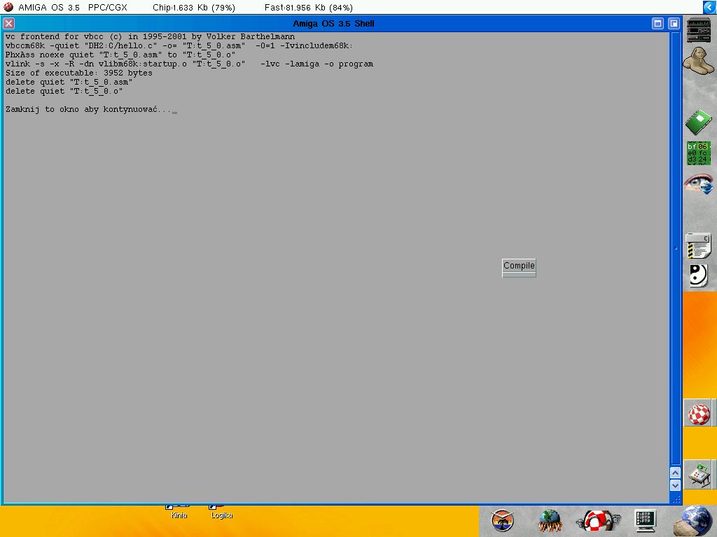Click the shell vertical scrollbar track
This screenshot has width=717, height=537.
tap(675, 249)
